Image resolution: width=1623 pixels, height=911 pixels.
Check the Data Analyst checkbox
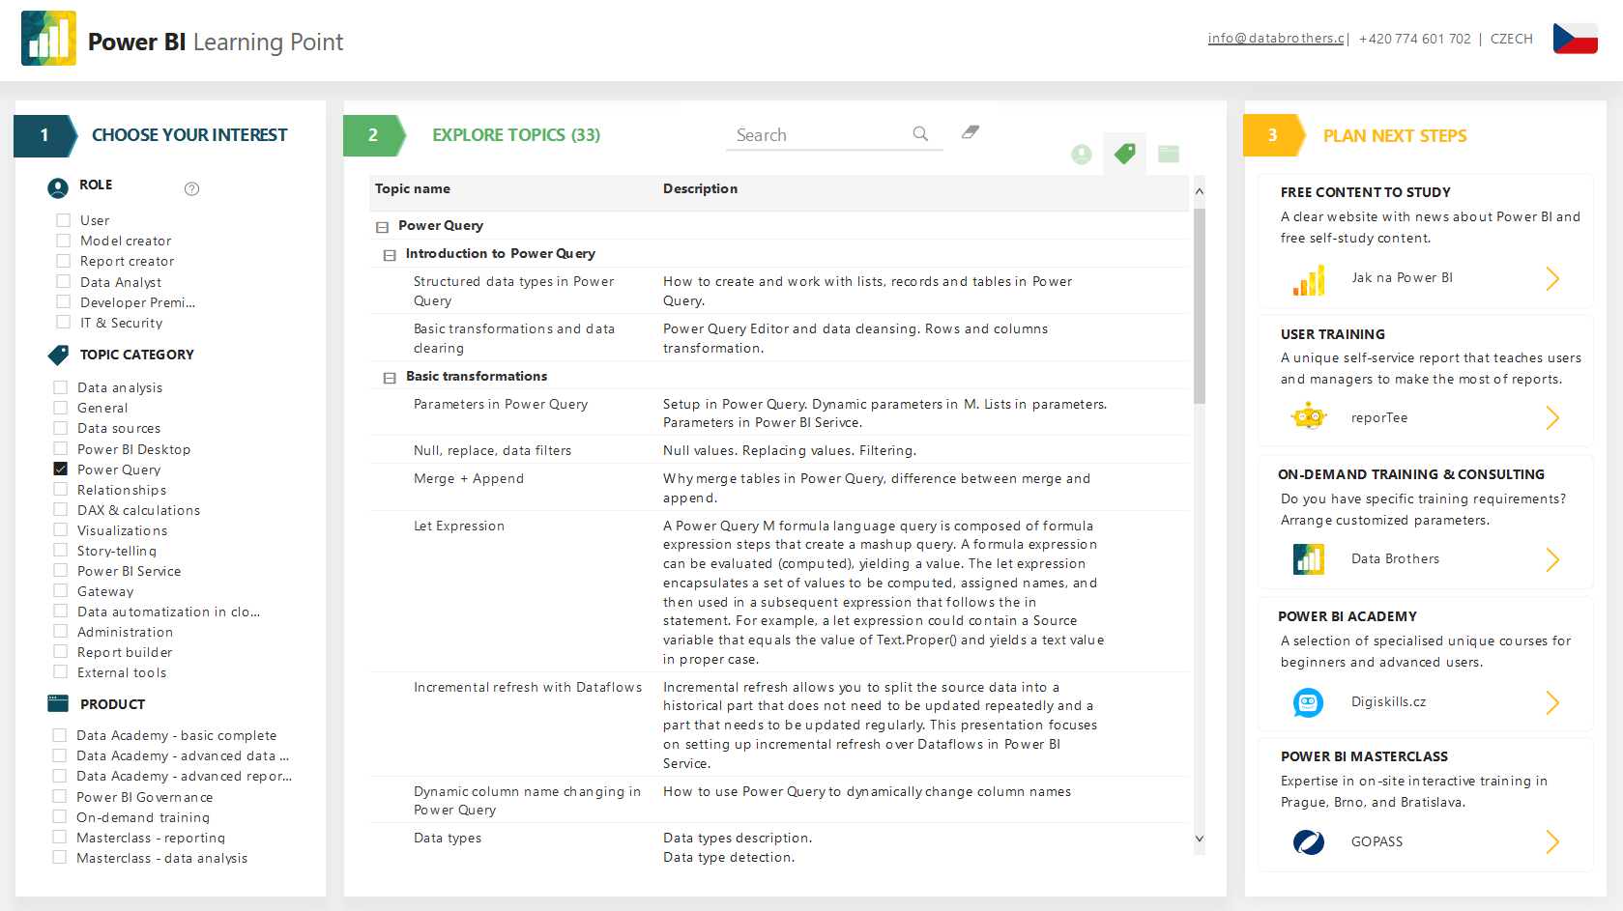64,281
